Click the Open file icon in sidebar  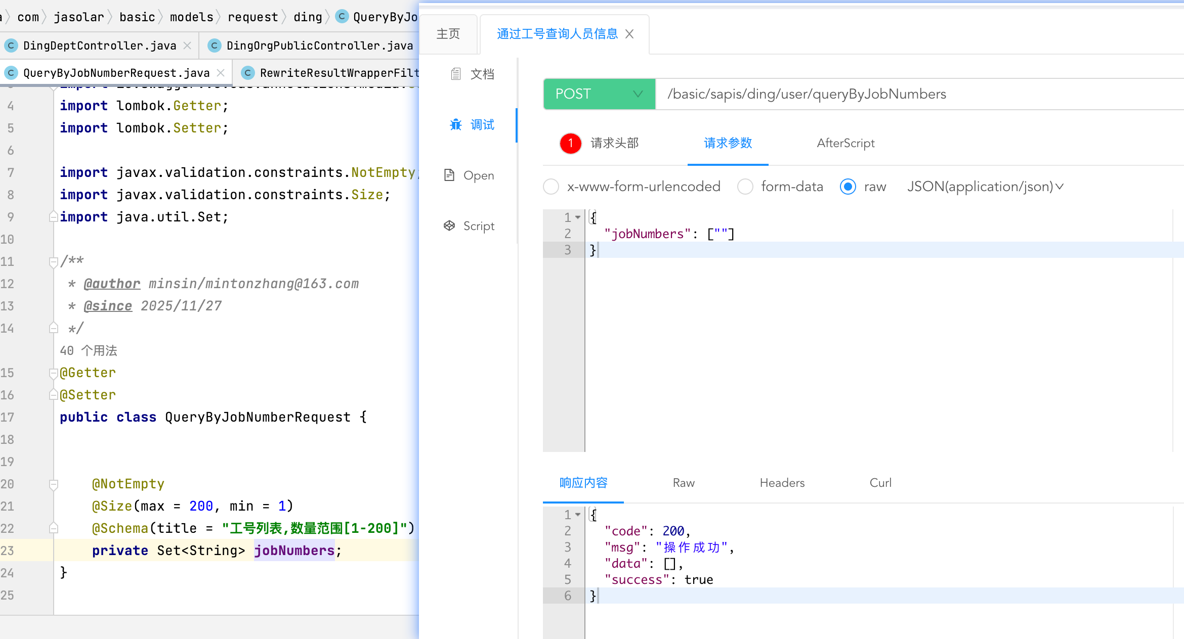449,175
